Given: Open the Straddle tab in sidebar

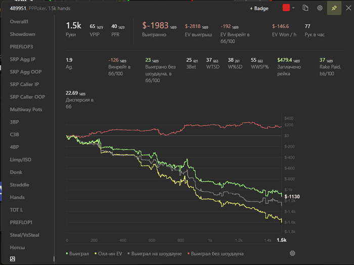Looking at the screenshot, I should click(19, 185).
